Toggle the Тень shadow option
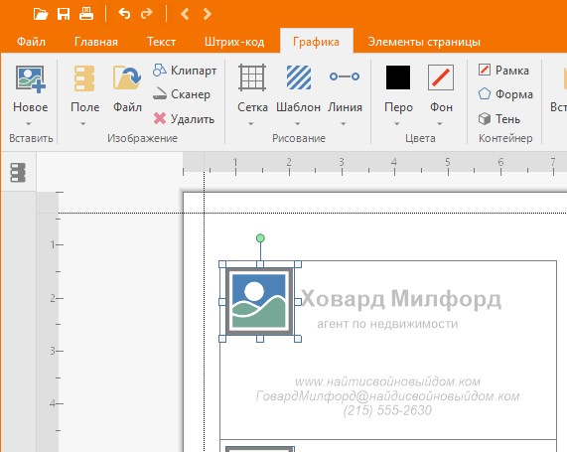This screenshot has width=567, height=452. pos(499,118)
